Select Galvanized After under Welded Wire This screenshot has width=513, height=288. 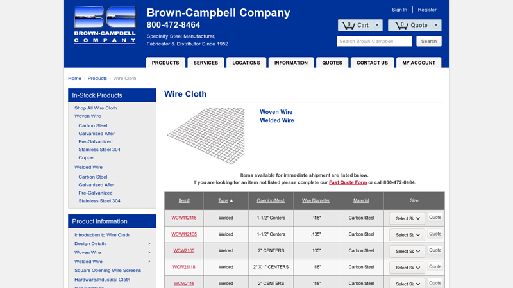click(97, 185)
